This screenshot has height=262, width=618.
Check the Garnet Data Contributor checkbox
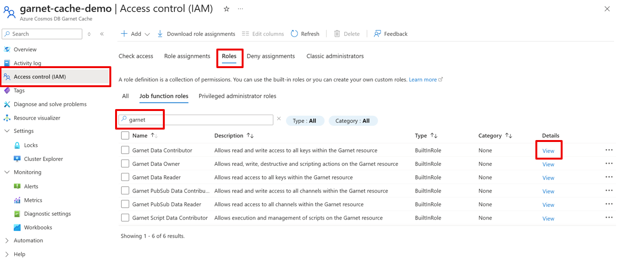pos(125,150)
